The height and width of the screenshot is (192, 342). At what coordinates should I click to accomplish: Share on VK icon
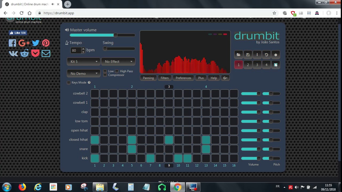coord(13,54)
